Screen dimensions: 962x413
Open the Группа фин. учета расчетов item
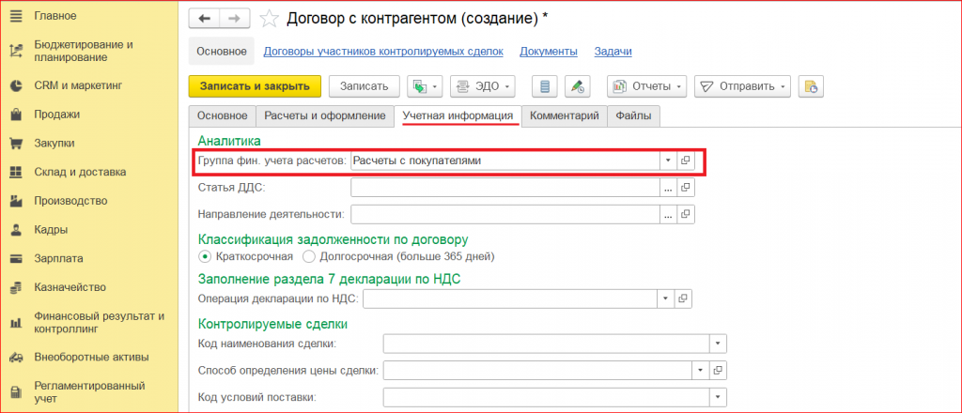(685, 161)
